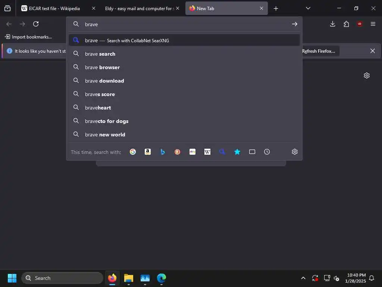Click Import bookmarks button
The height and width of the screenshot is (287, 382).
pos(28,37)
